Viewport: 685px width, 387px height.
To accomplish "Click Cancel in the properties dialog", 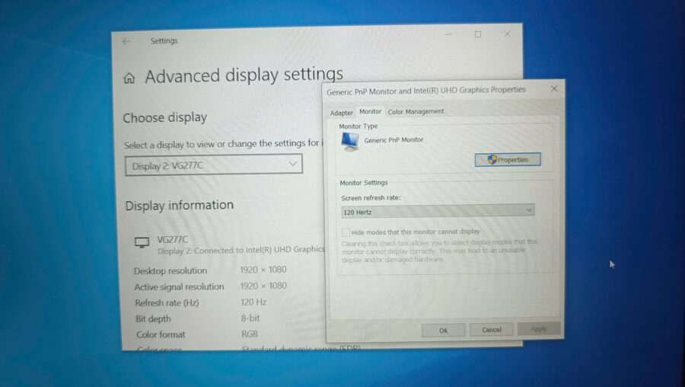I will 491,329.
